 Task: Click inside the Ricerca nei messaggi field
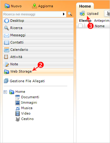tap(32, 14)
